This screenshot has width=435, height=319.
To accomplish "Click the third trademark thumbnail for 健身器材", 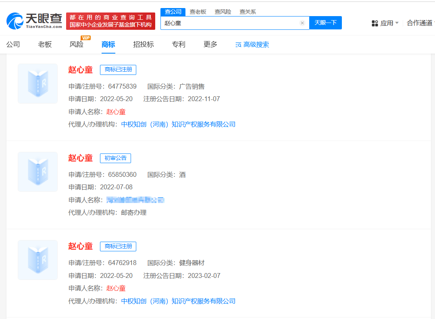I will (x=37, y=260).
